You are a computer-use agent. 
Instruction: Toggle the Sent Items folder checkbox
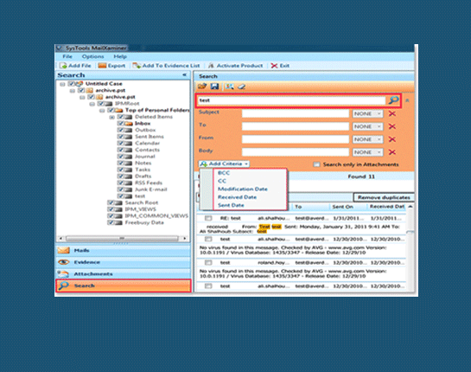tap(120, 137)
